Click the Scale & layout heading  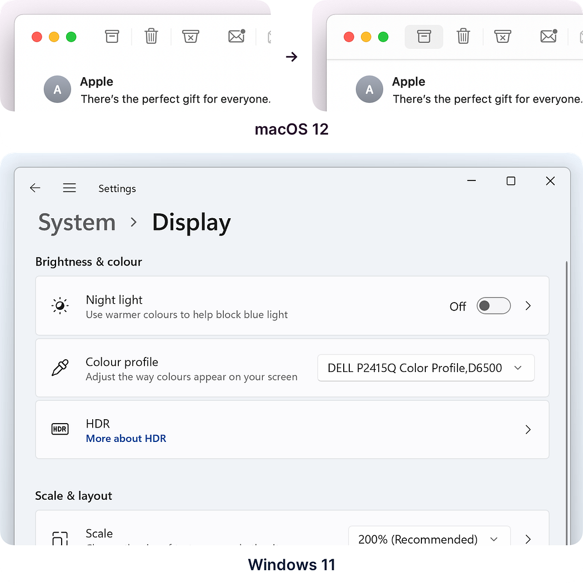coord(73,496)
